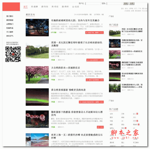150x149 pixels.
Task: Open 推荐阅读 in the left sidebar
Action: 10,20
